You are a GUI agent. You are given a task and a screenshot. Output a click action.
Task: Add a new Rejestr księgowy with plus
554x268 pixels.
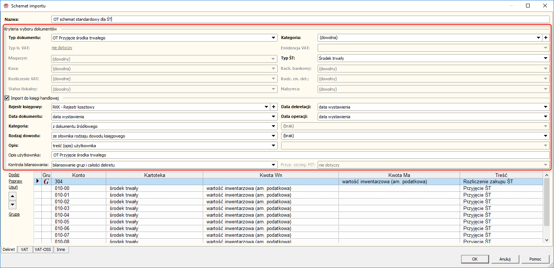click(x=274, y=107)
